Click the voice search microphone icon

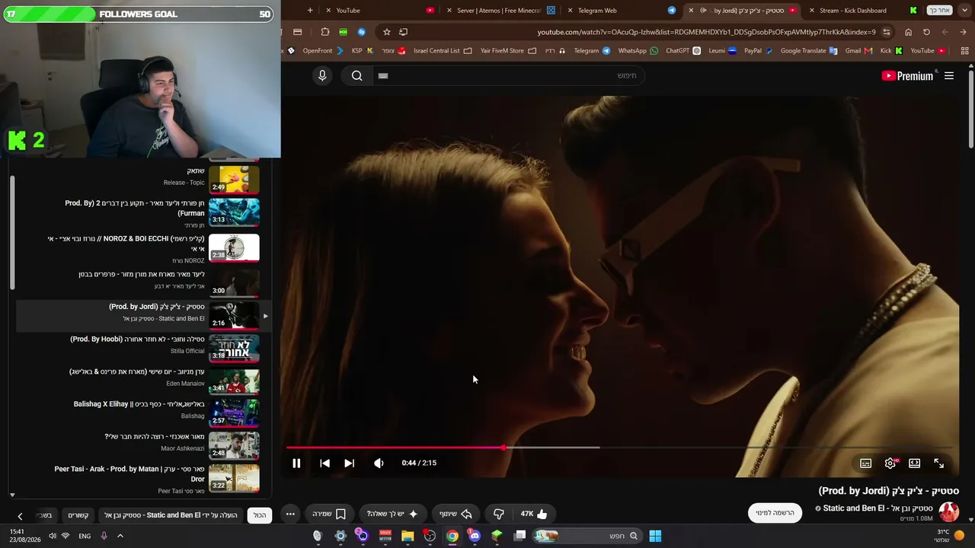(322, 75)
